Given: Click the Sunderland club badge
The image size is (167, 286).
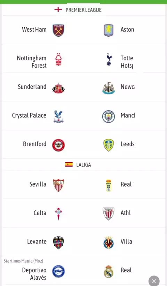Looking at the screenshot, I should click(58, 88).
